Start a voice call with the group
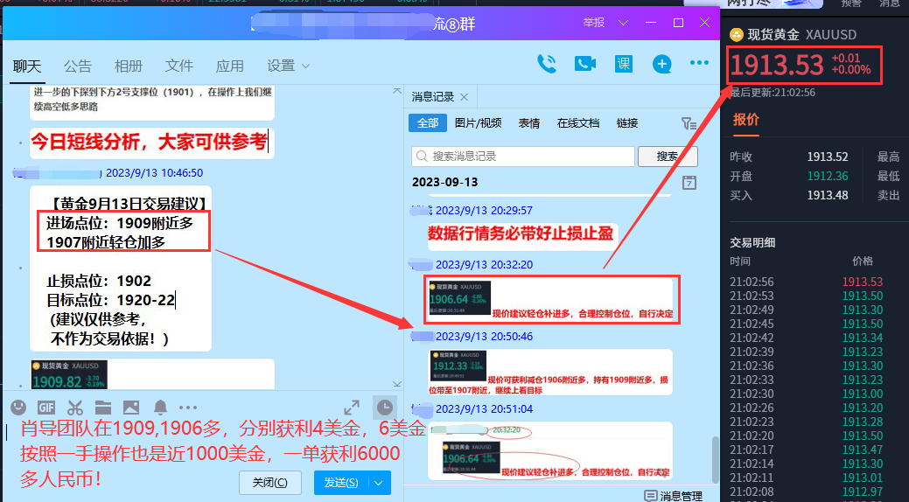The width and height of the screenshot is (909, 502). click(x=546, y=64)
